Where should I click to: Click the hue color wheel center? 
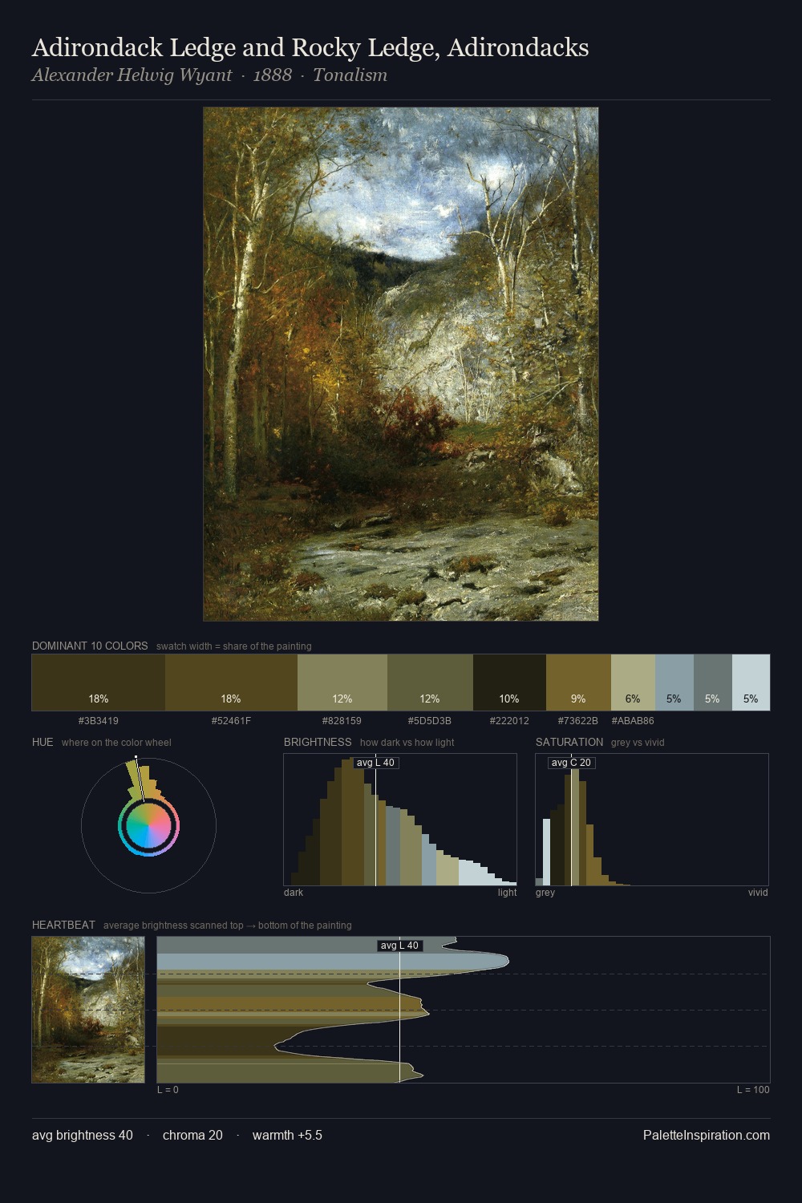click(148, 825)
